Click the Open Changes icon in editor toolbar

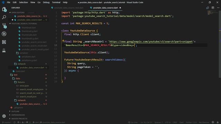[208, 8]
